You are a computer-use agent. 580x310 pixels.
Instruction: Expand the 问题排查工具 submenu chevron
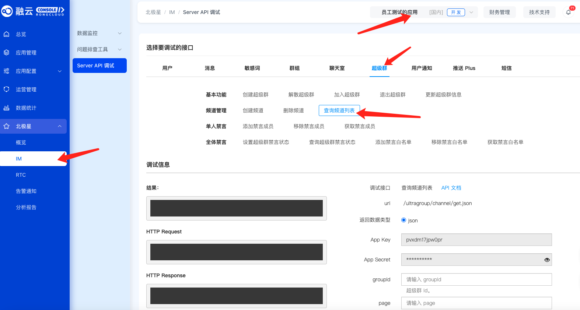pos(120,49)
